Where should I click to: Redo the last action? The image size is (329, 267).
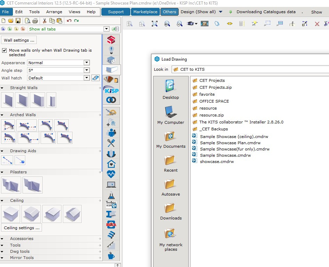tap(76, 20)
